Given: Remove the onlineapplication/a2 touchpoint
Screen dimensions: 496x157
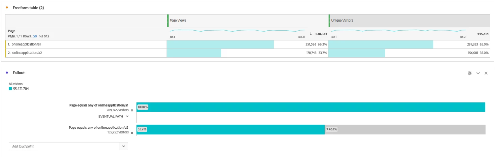Looking at the screenshot, I should click(132, 133).
